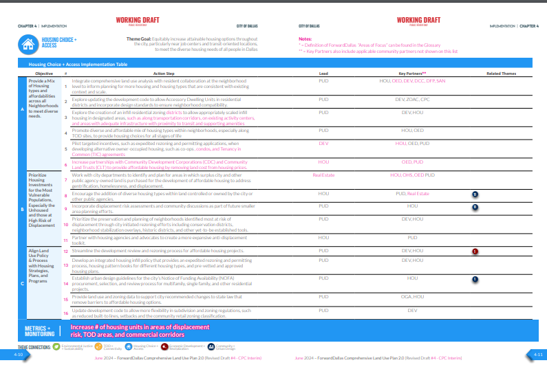547x365 pixels.
Task: Click the Objective column header
Action: 44,74
